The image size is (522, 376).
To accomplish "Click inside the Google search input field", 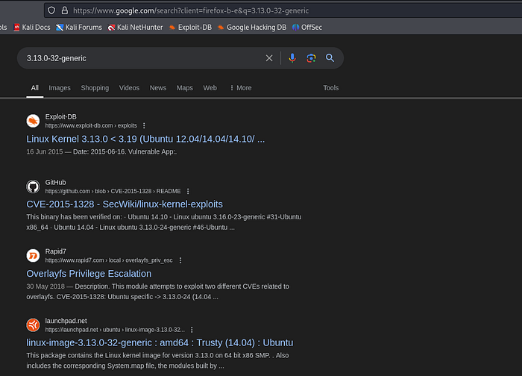I will coord(142,58).
